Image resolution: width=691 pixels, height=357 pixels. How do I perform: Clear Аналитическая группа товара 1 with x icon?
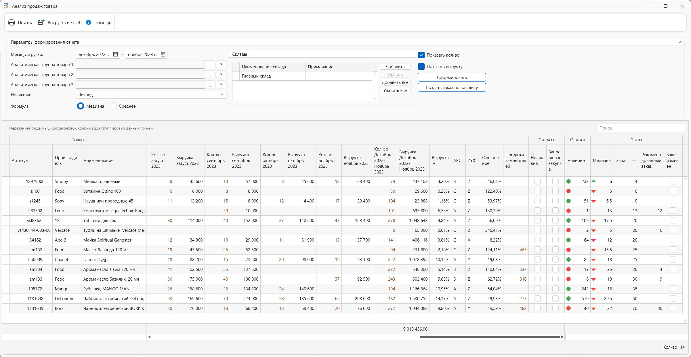(x=221, y=64)
